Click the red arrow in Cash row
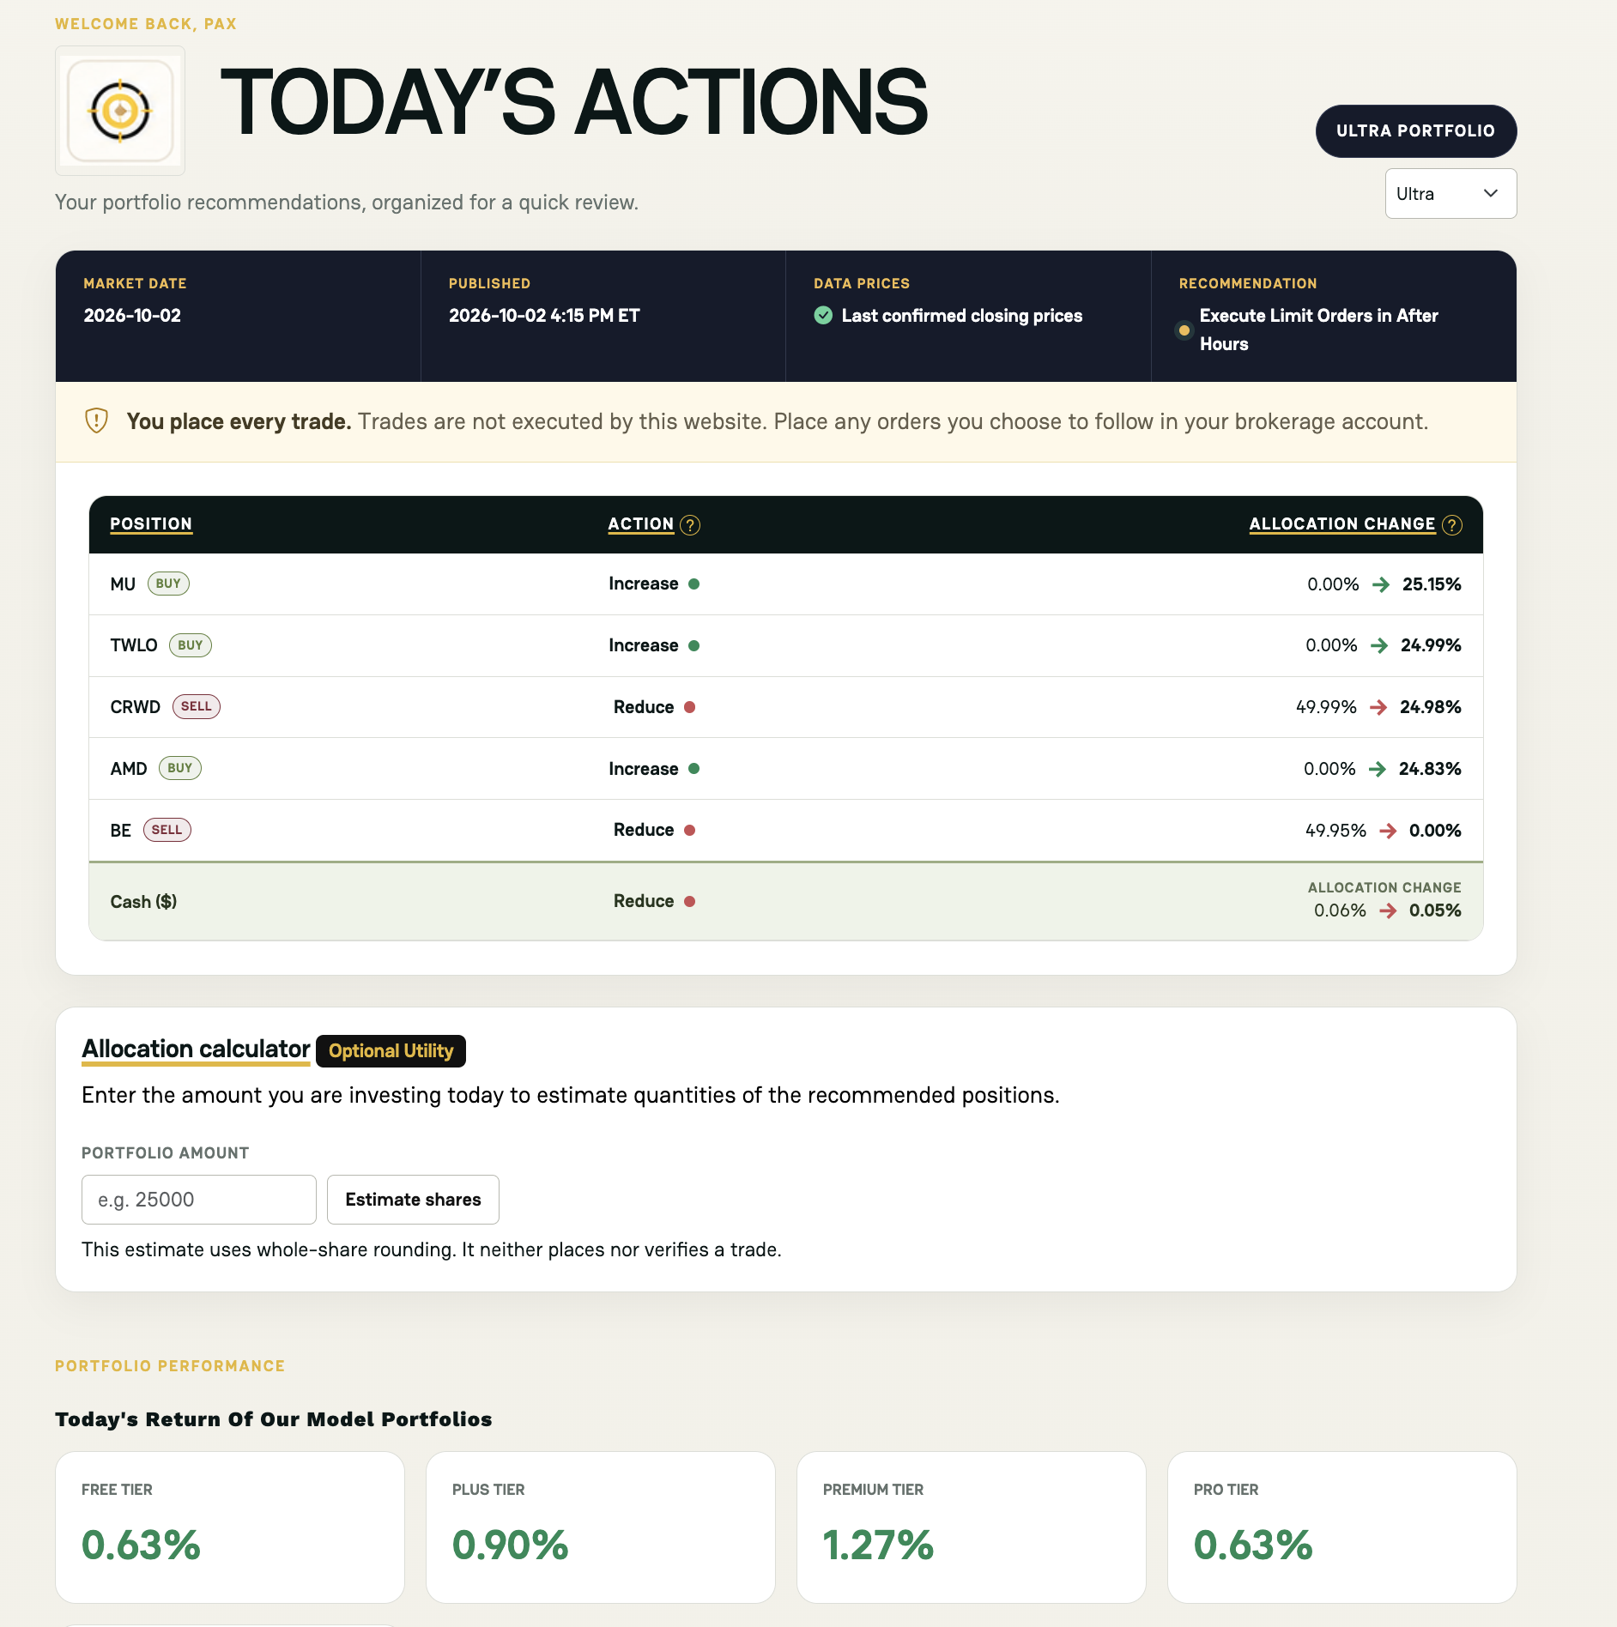The height and width of the screenshot is (1627, 1617). pos(1388,910)
